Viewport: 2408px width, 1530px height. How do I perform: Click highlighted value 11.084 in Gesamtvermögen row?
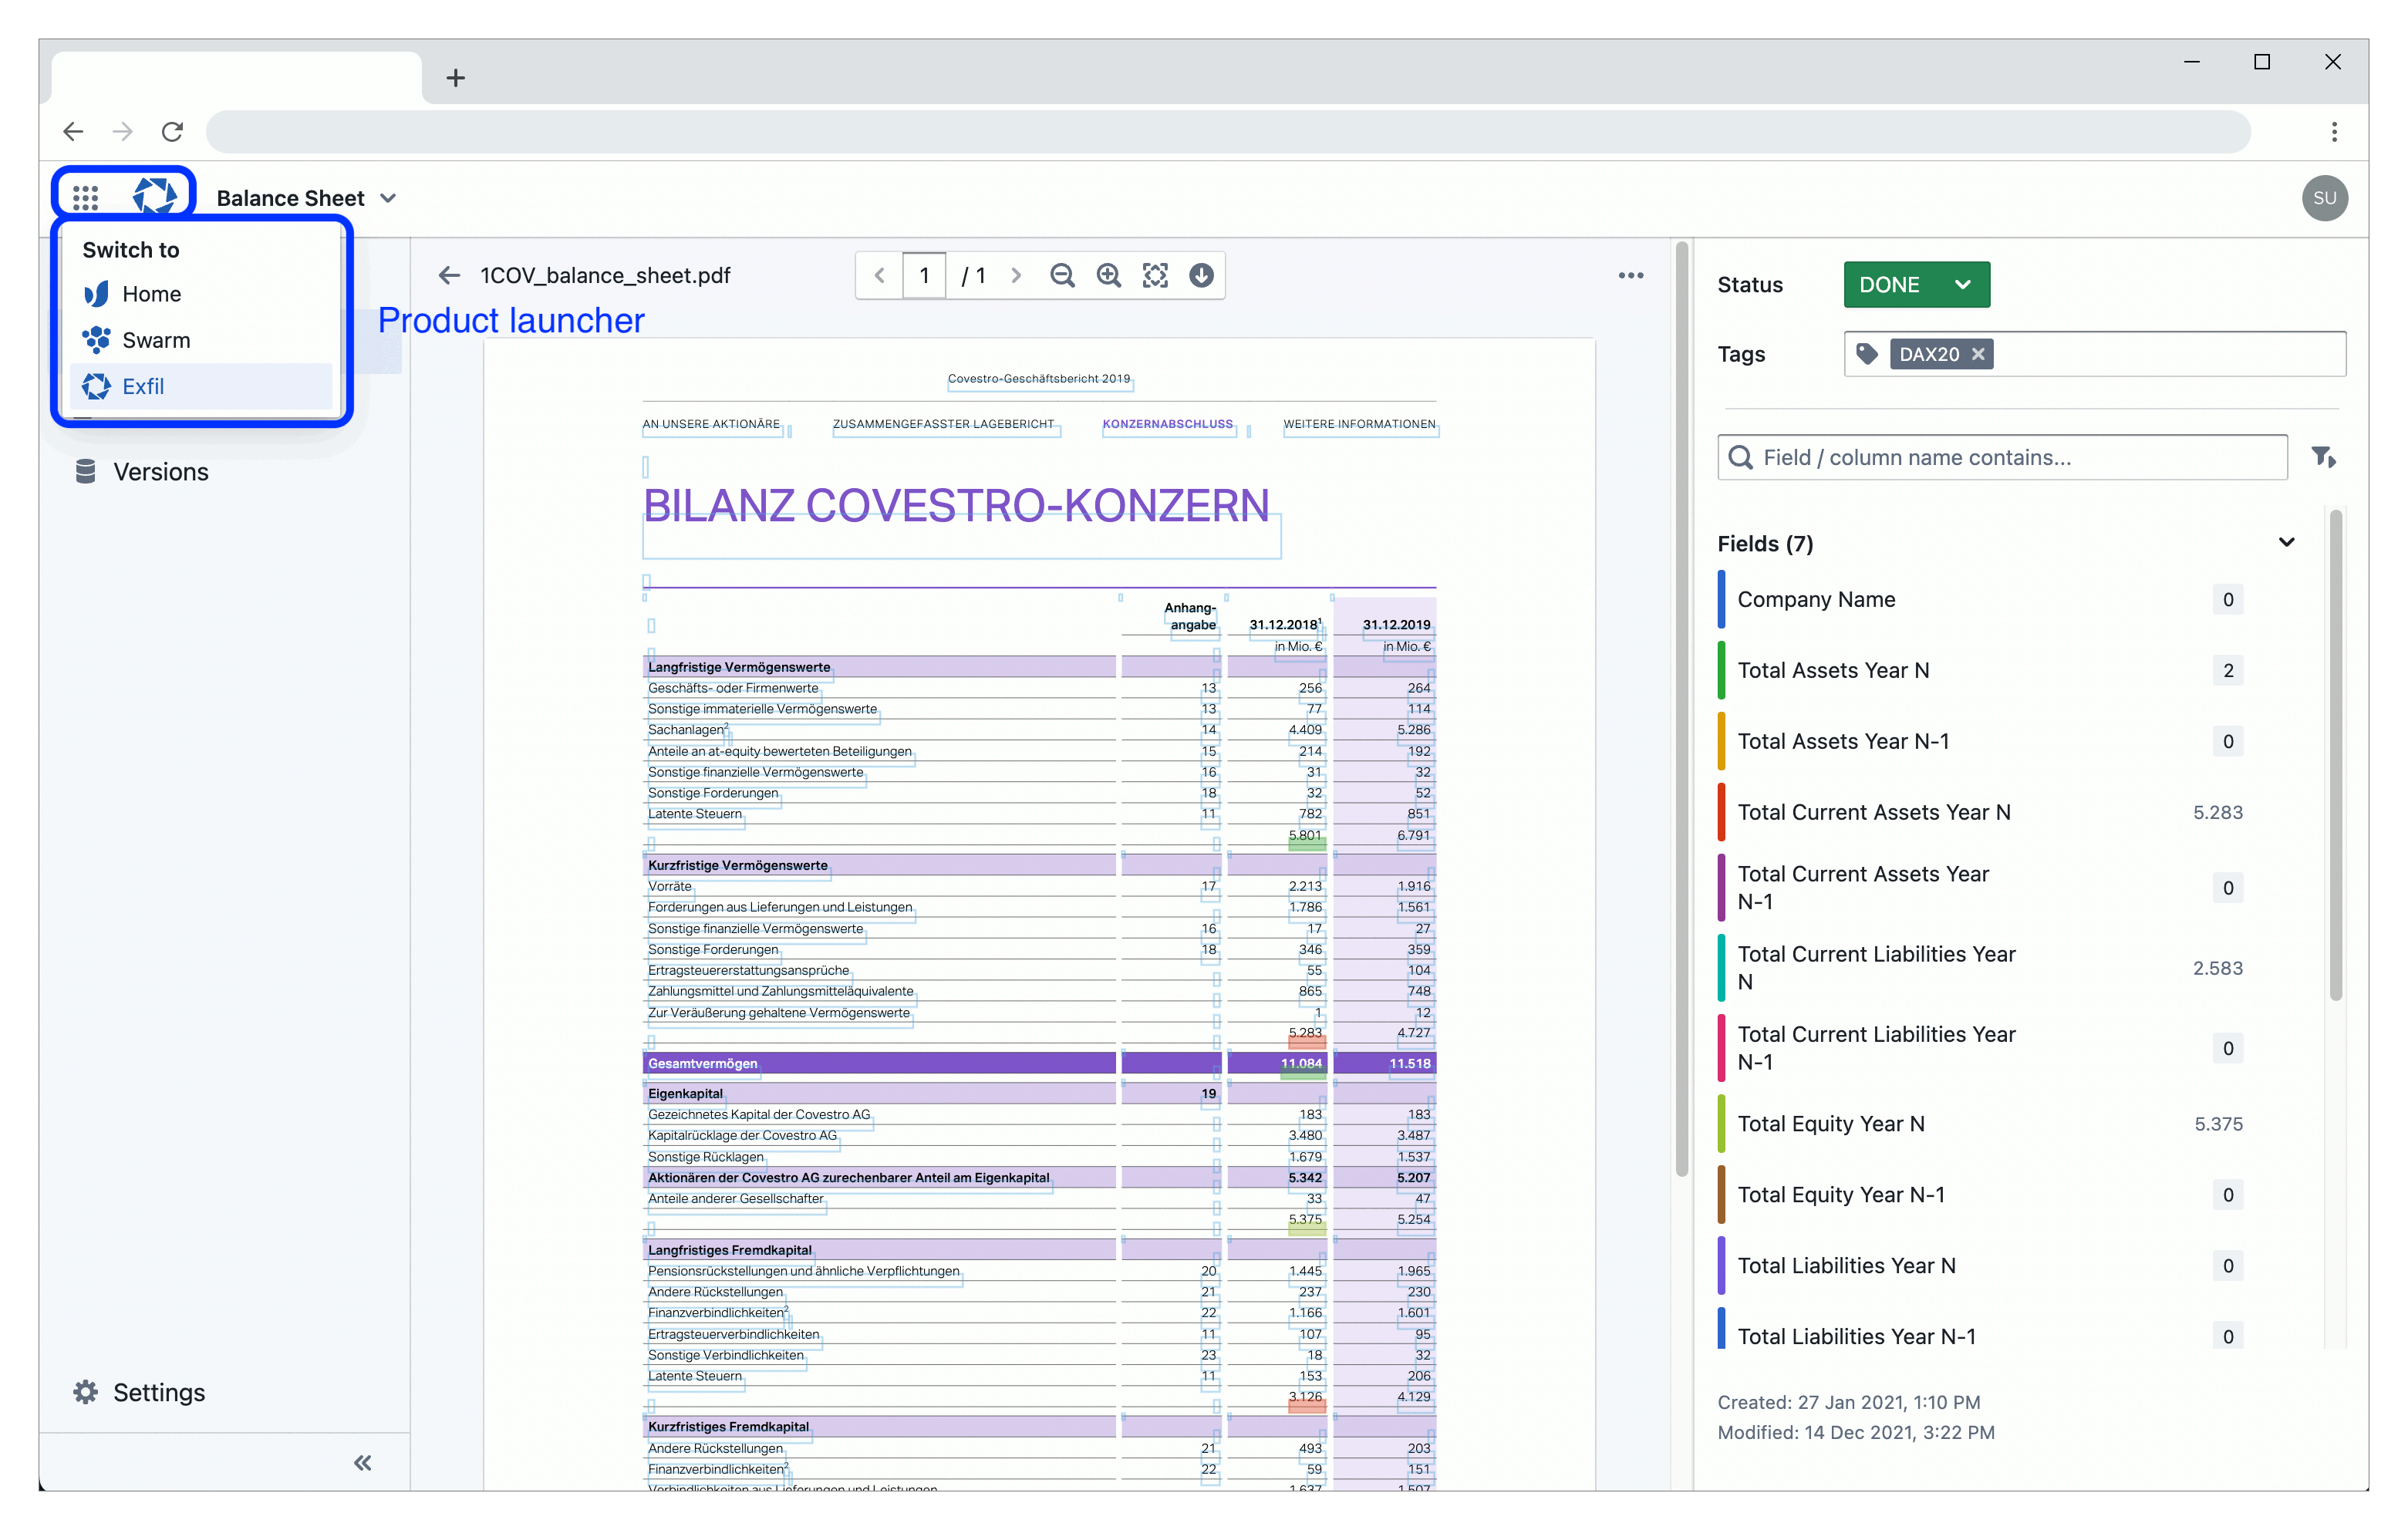point(1301,1064)
